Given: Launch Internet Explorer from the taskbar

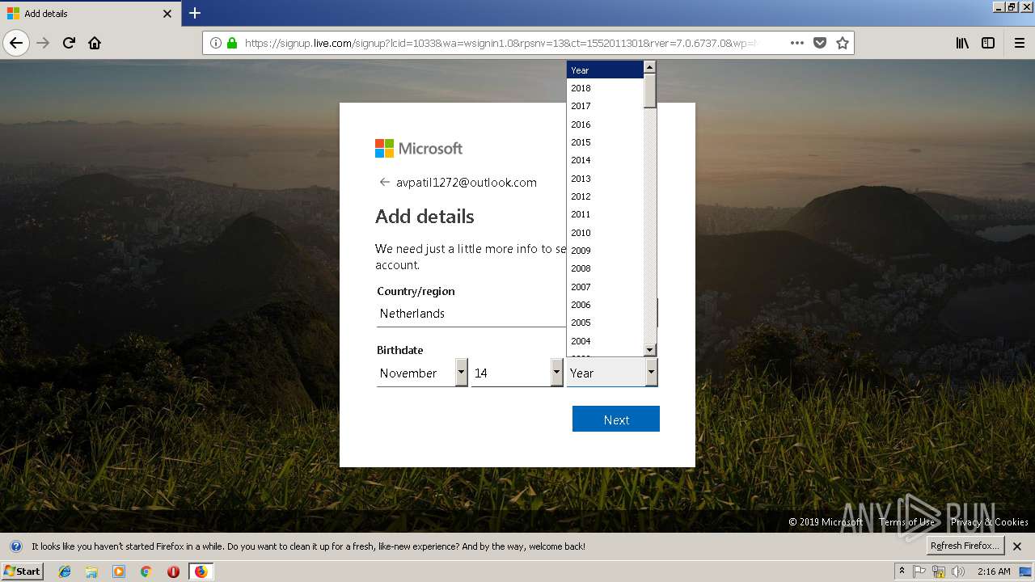Looking at the screenshot, I should point(65,571).
